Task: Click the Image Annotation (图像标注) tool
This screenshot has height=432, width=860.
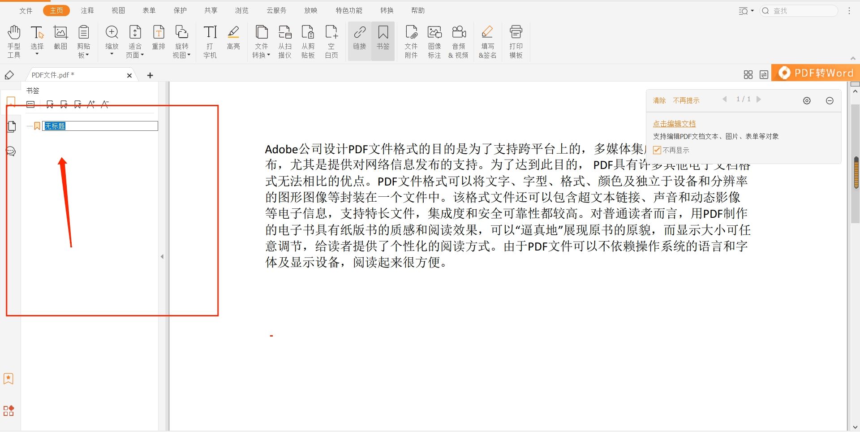Action: coord(434,40)
